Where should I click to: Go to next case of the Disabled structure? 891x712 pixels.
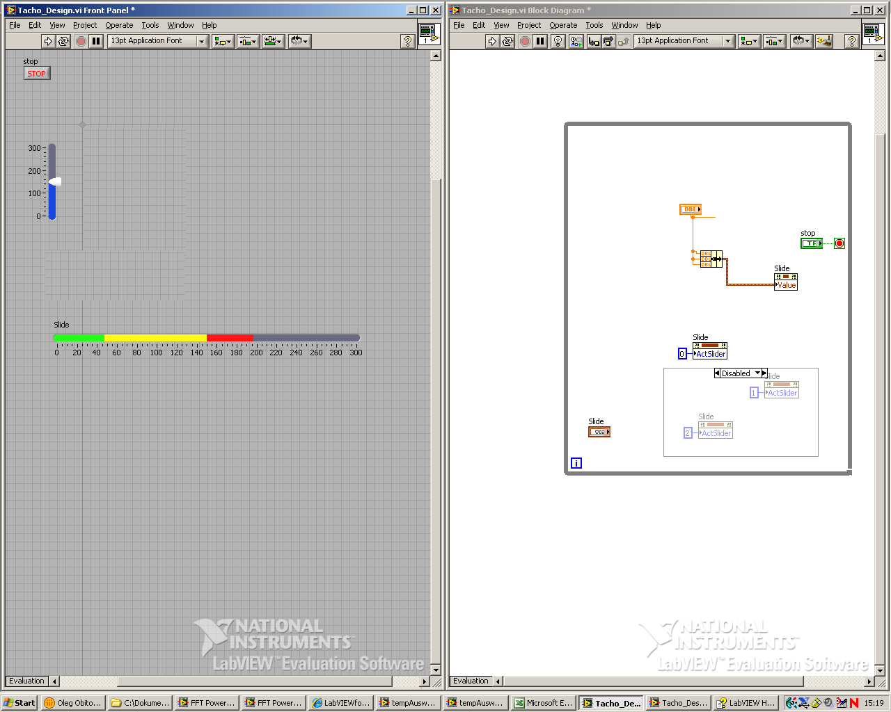[x=764, y=373]
